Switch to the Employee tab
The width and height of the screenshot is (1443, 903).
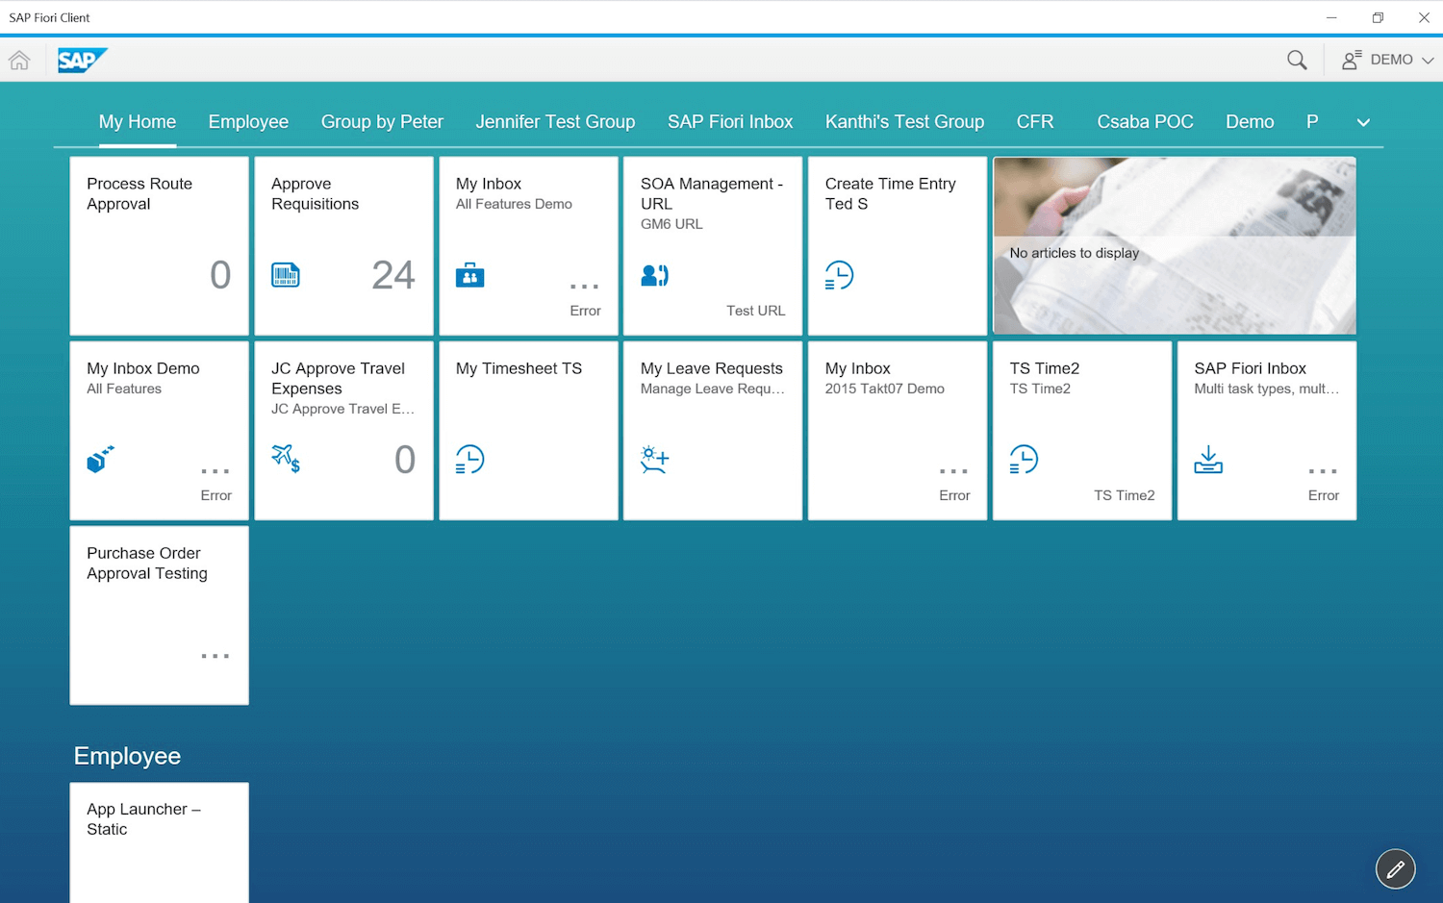(x=248, y=121)
